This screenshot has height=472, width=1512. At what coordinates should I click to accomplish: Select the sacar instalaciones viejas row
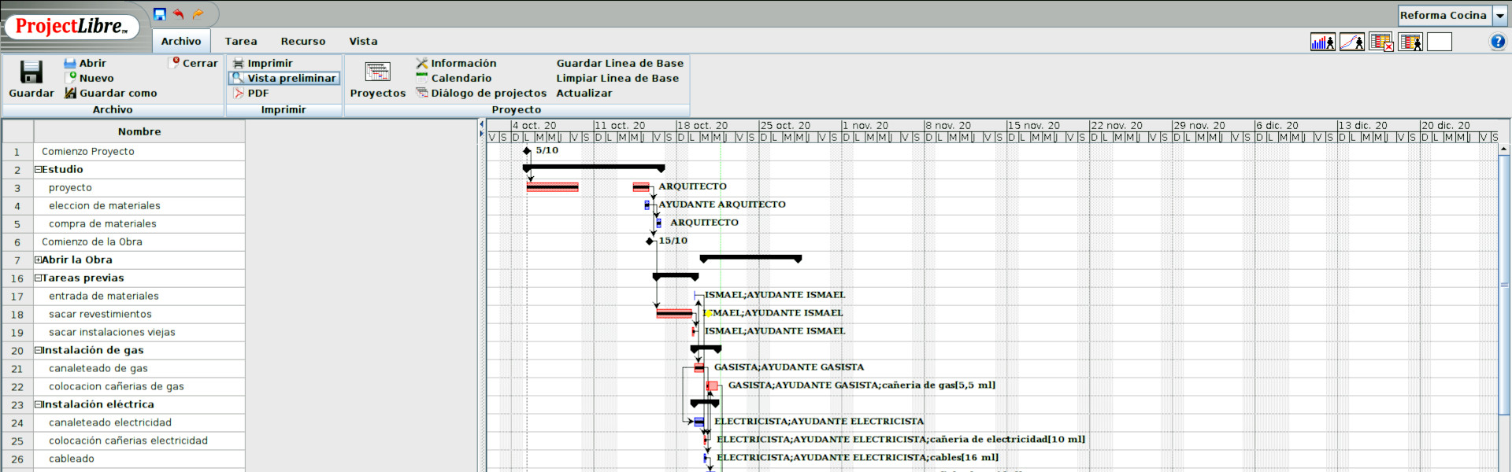coord(139,332)
